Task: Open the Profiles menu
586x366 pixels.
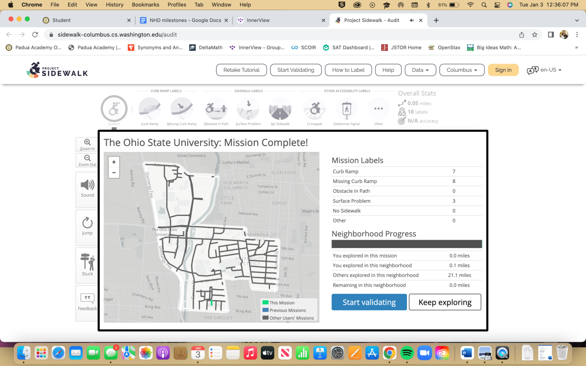Action: coord(177,5)
